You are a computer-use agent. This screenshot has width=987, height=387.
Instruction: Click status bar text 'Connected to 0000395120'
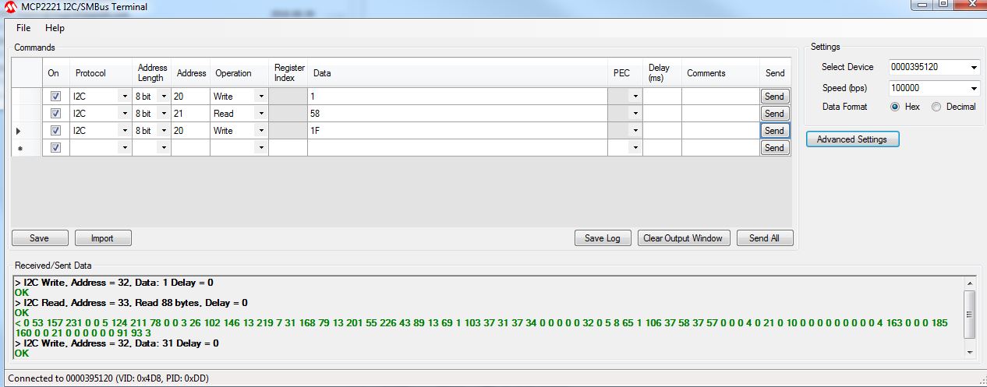coord(108,378)
